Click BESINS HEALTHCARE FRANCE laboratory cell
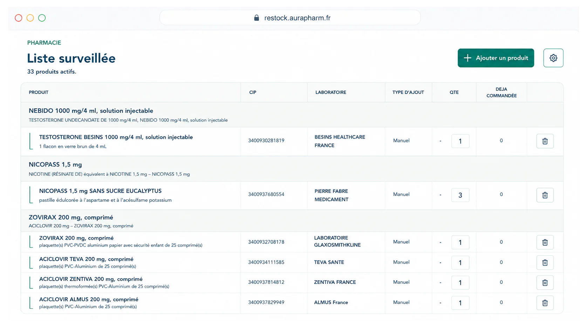This screenshot has width=586, height=330. 340,141
